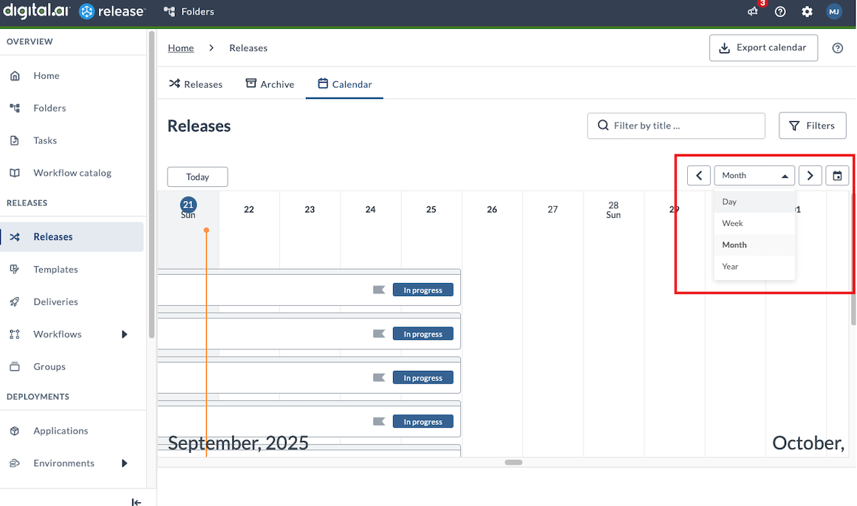The image size is (857, 506).
Task: Open the settings gear icon
Action: (x=807, y=12)
